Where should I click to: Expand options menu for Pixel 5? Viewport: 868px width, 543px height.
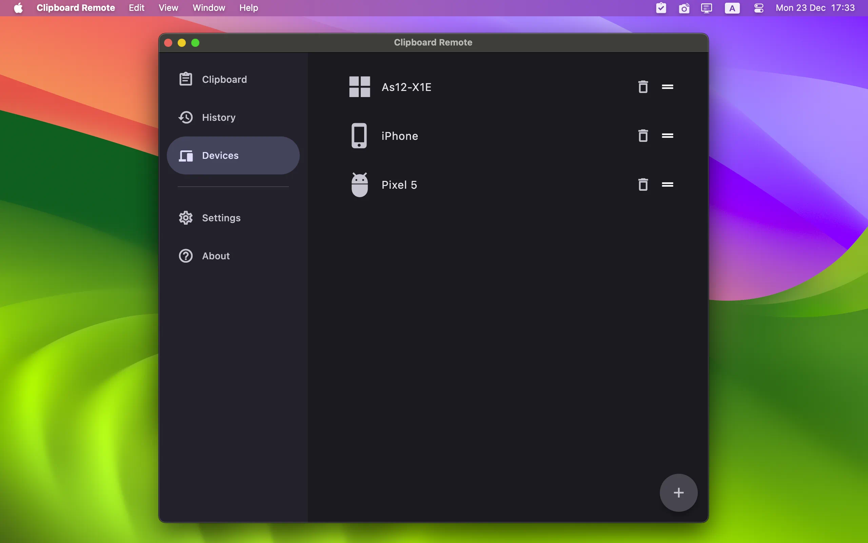coord(667,185)
